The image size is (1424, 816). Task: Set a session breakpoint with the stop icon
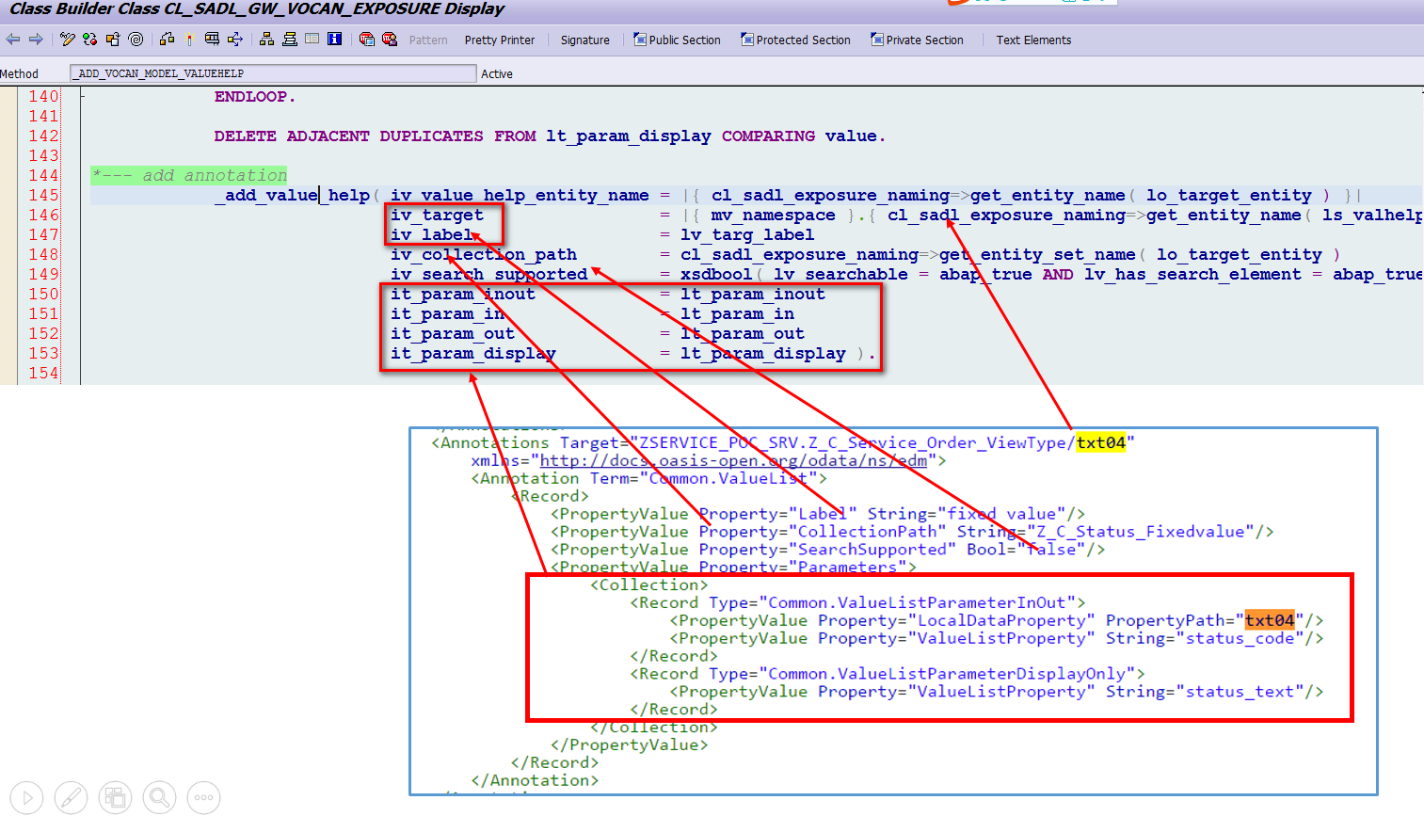(x=367, y=40)
